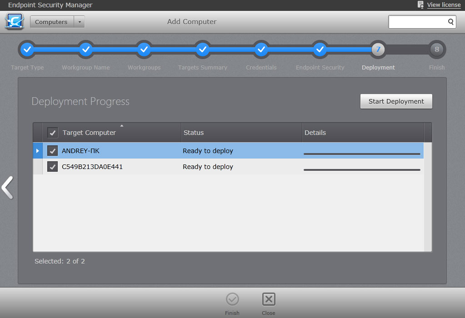Click the Workgroups step checkmark circle
This screenshot has height=318, width=465.
click(x=144, y=49)
